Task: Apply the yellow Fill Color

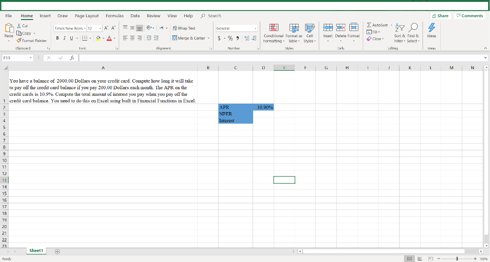Action: (98, 38)
